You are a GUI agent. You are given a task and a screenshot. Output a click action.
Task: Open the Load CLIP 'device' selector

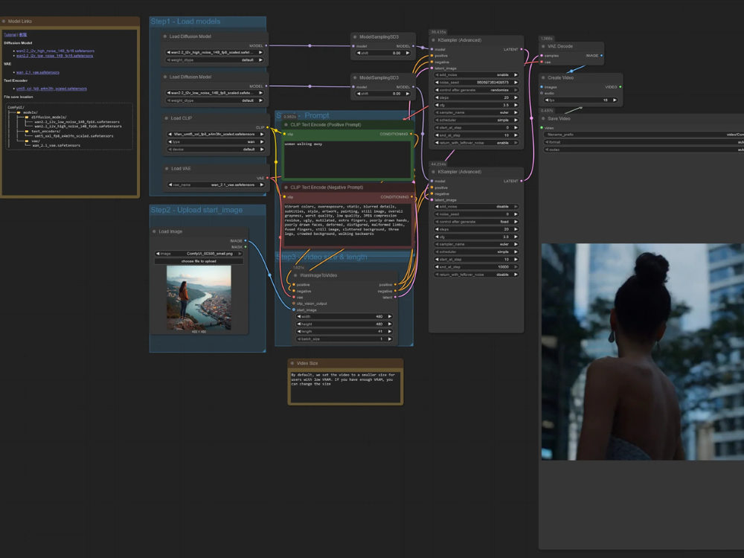(216, 150)
